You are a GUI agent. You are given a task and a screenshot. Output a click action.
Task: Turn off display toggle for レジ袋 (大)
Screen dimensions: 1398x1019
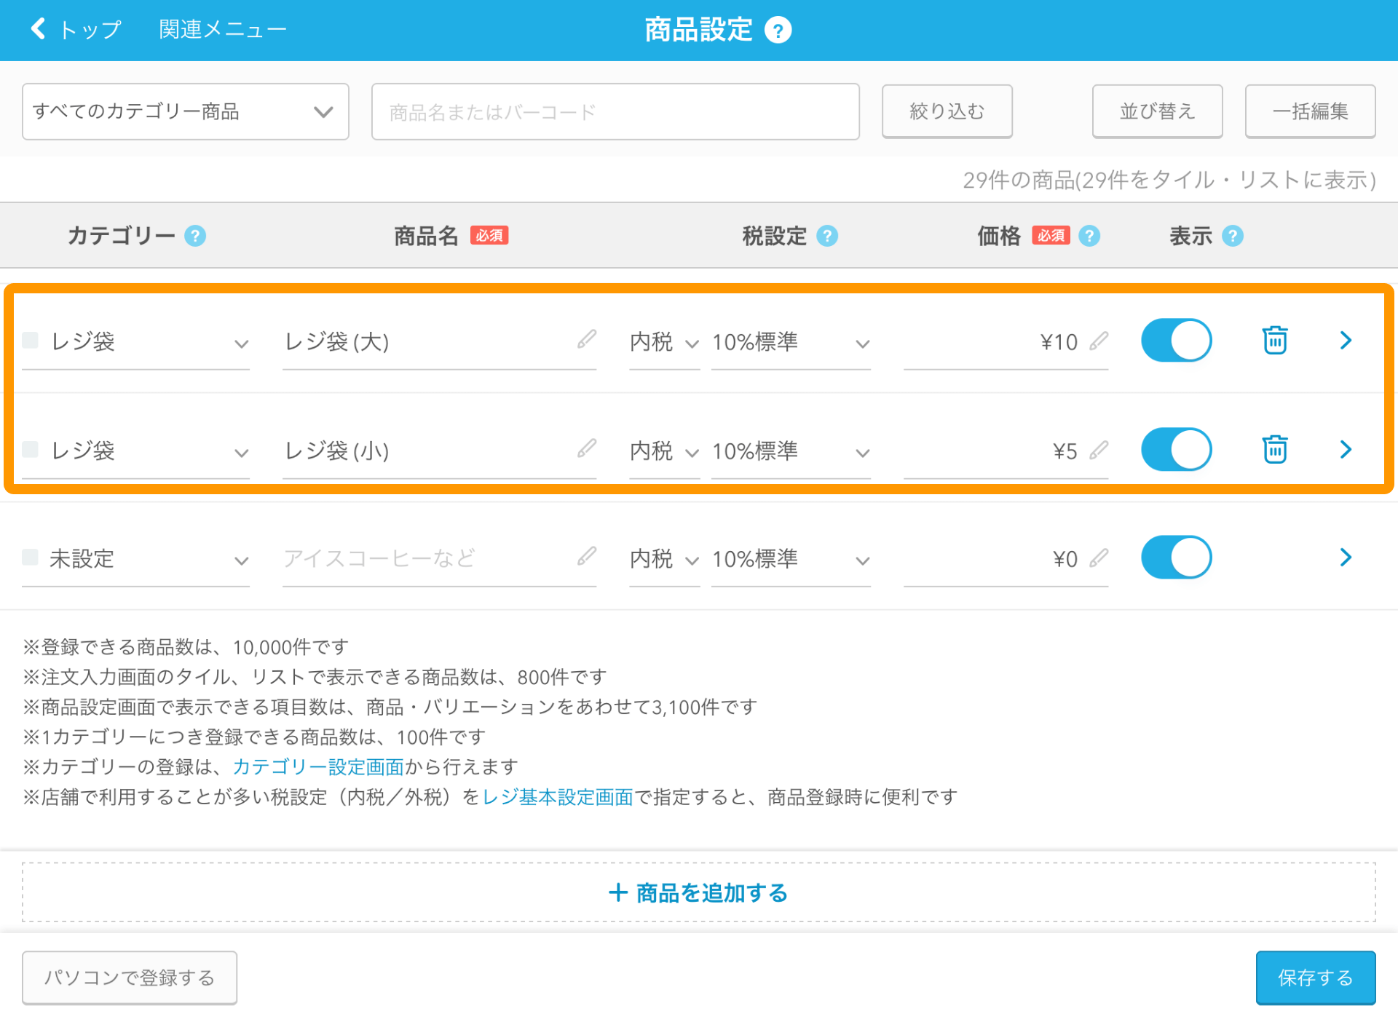point(1177,340)
